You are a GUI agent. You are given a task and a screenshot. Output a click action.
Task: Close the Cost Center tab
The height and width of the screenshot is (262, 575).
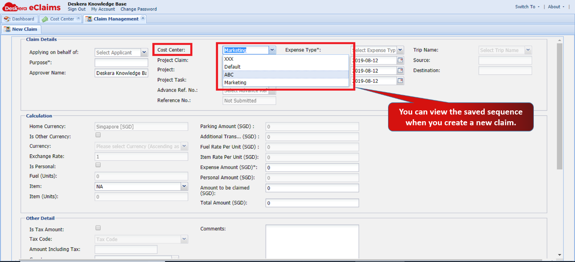click(78, 19)
